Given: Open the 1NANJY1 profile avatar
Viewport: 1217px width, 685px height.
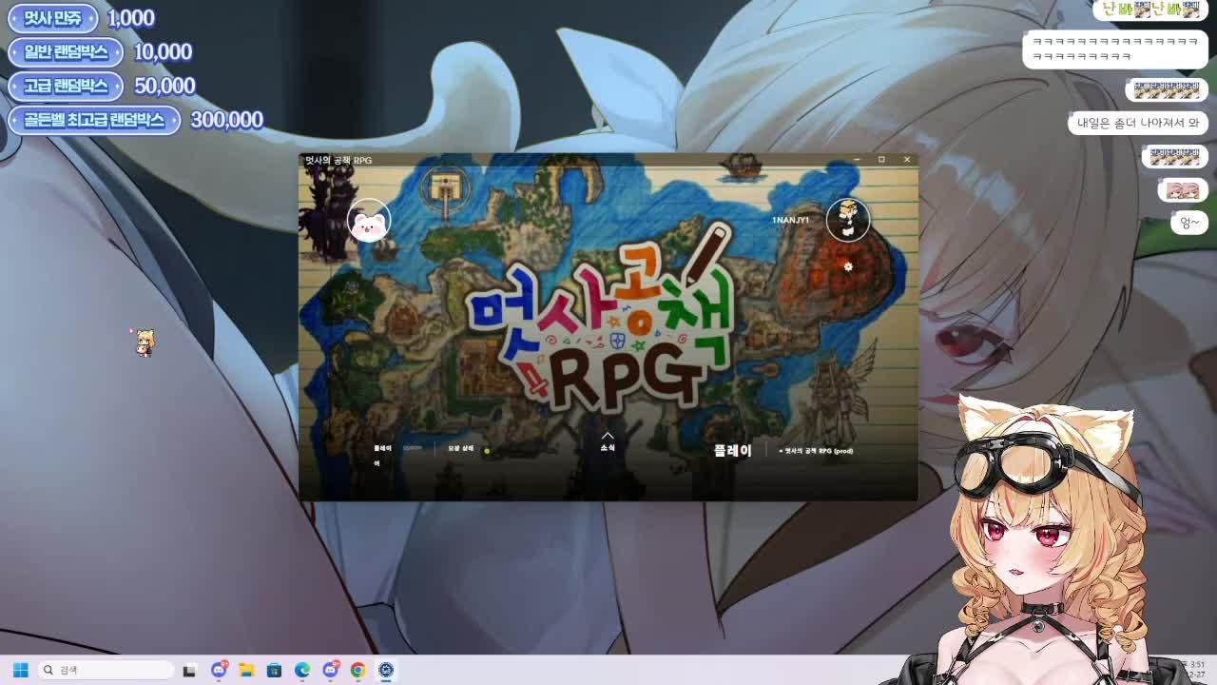Looking at the screenshot, I should click(848, 219).
